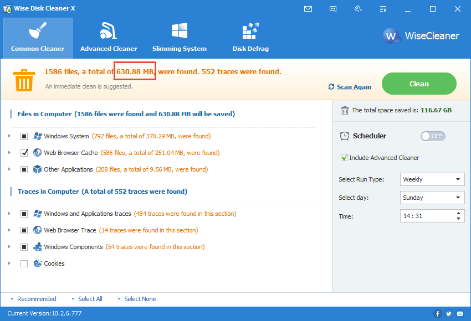Click the small trash icon beside total space saved
Image resolution: width=471 pixels, height=321 pixels.
(345, 110)
